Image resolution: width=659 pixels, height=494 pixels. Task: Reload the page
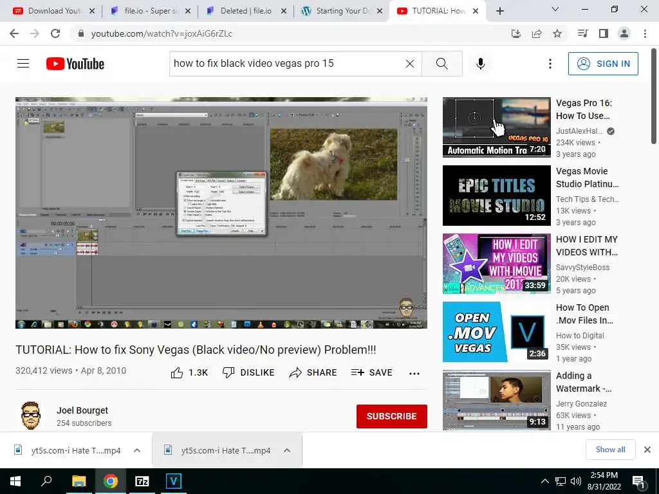tap(55, 33)
